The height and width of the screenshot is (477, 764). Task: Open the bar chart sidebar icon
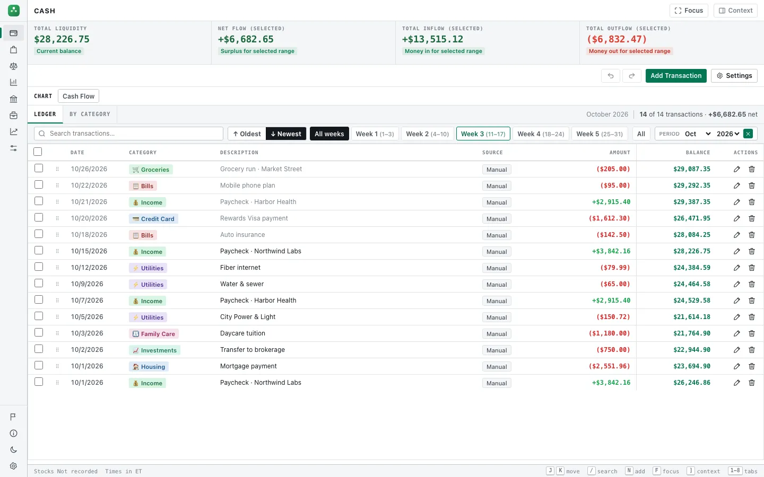14,82
